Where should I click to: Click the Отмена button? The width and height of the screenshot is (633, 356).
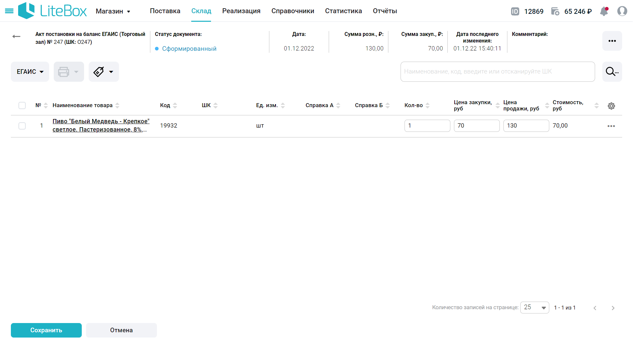tap(121, 330)
